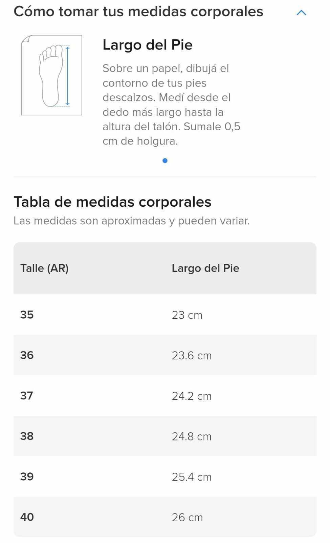Viewport: 330px width, 543px height.
Task: Select the size 38 row
Action: coord(165,436)
